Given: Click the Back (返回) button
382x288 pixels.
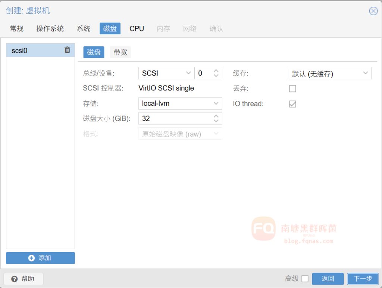Looking at the screenshot, I should pyautogui.click(x=328, y=279).
